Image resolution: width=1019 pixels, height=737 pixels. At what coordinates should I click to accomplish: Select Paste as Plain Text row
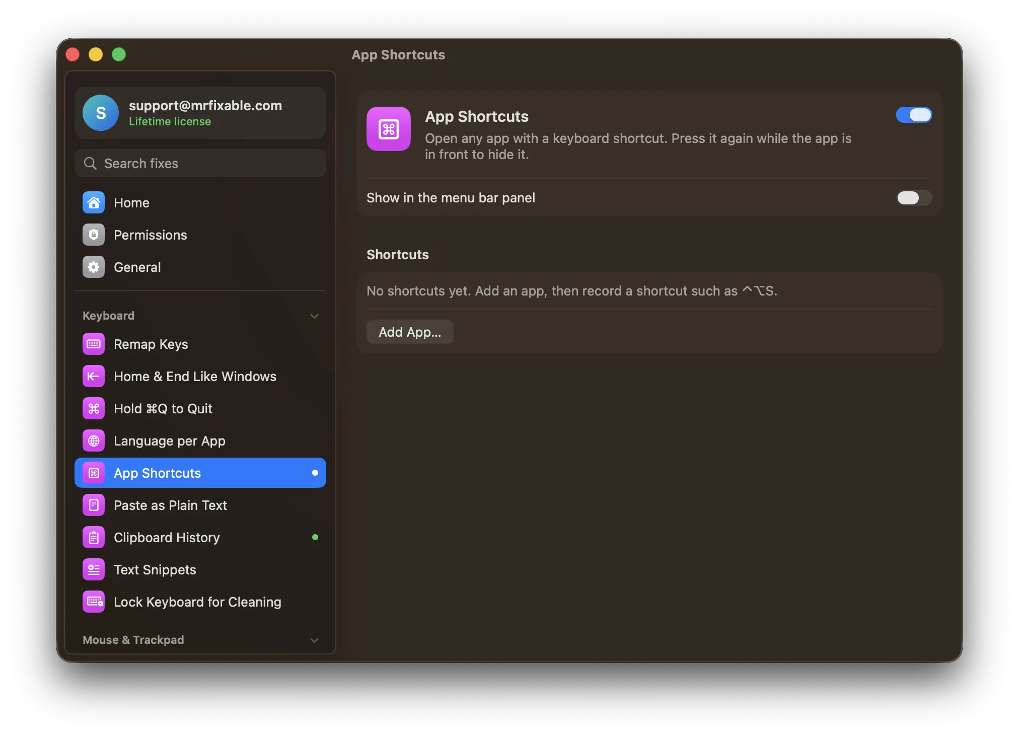(x=200, y=505)
